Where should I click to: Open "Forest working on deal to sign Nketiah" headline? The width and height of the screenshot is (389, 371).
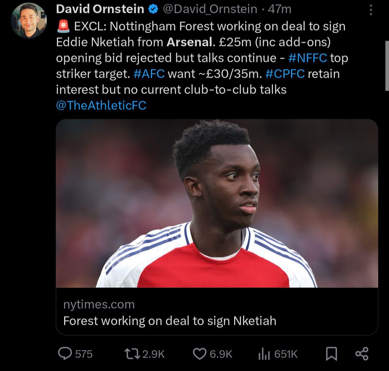point(170,321)
